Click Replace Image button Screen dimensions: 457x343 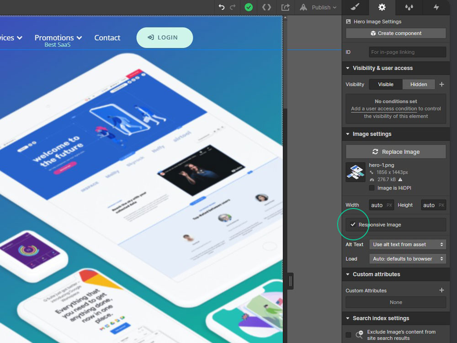pyautogui.click(x=396, y=152)
